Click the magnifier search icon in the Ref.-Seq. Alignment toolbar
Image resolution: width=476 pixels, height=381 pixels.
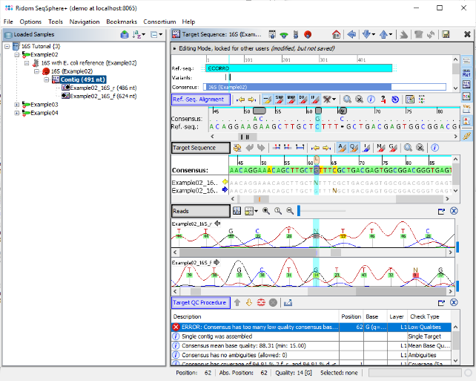(x=347, y=99)
